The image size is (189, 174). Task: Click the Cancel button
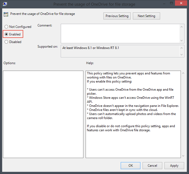point(152,166)
